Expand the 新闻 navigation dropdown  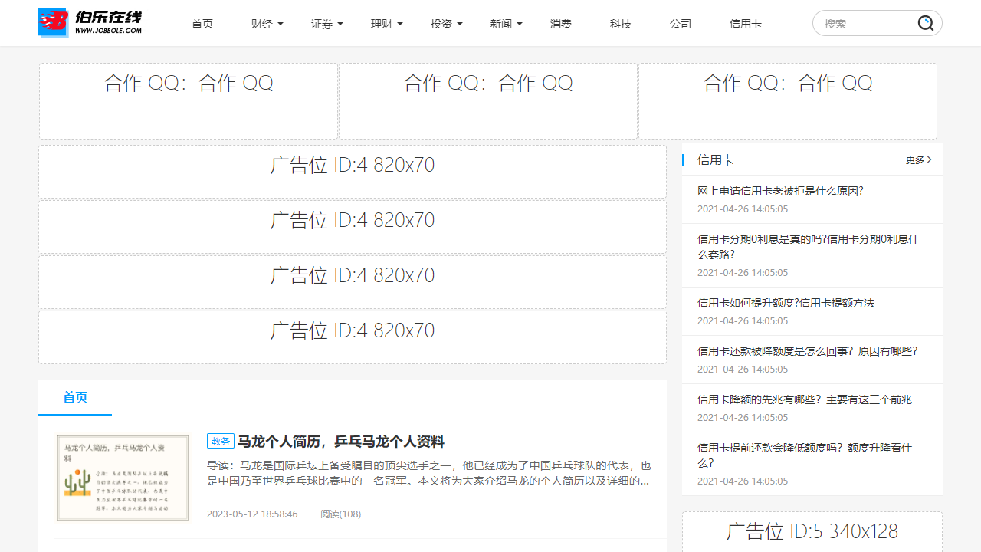pos(506,24)
